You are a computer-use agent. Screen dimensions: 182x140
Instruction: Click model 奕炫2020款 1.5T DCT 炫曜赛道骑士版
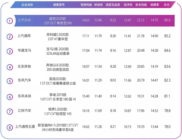click(x=58, y=81)
